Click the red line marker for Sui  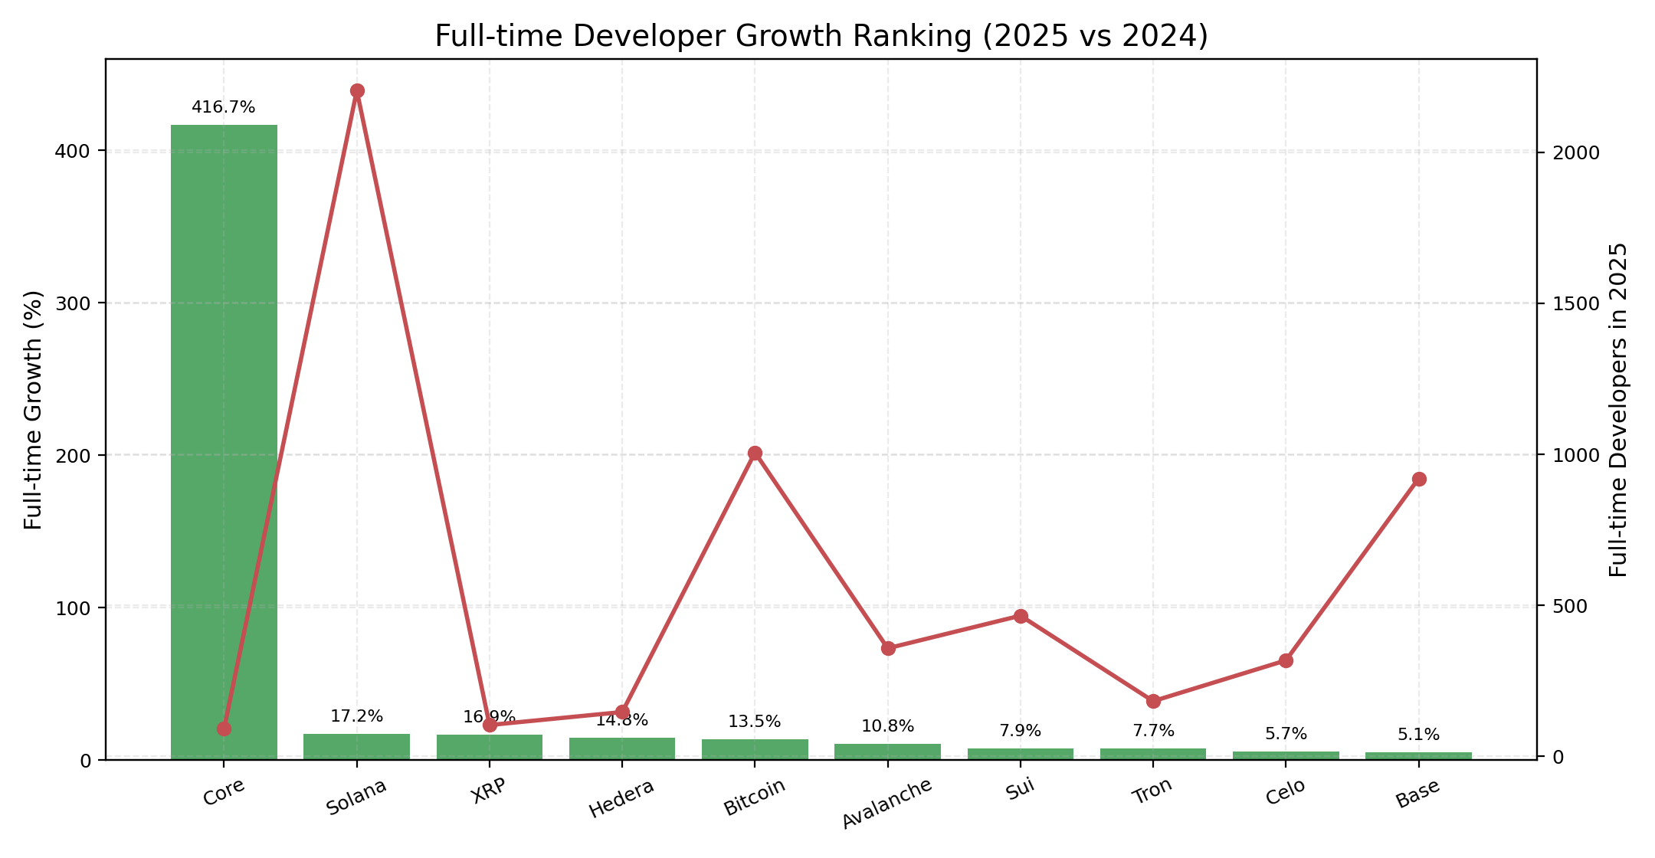tap(1021, 617)
